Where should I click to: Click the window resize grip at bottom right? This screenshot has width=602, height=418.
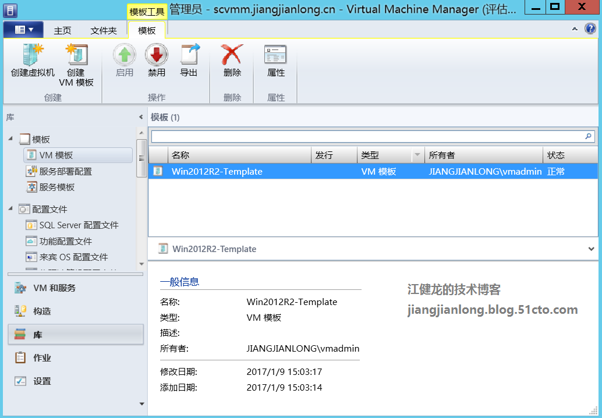tap(593, 410)
